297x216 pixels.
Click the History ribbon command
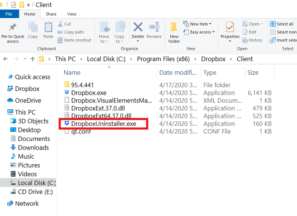pyautogui.click(x=252, y=40)
